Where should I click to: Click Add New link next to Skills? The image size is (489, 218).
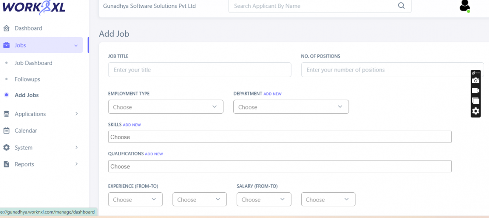tap(132, 125)
